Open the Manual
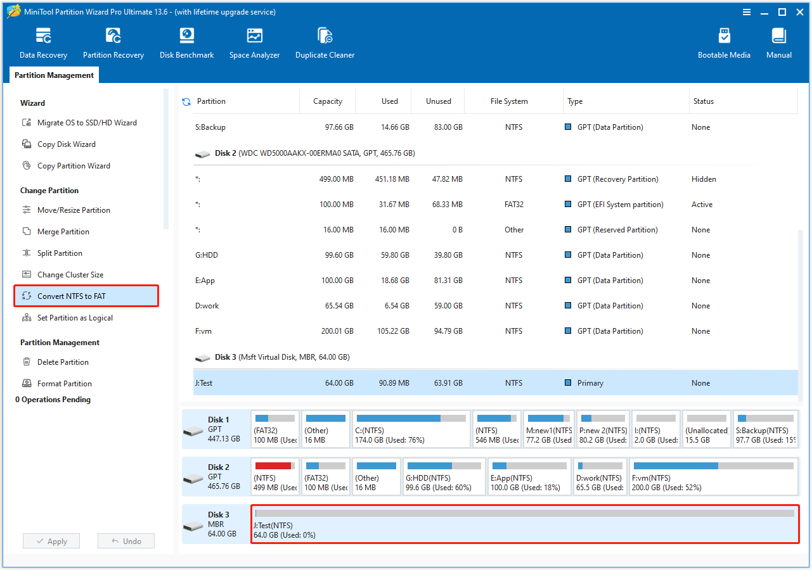 779,43
